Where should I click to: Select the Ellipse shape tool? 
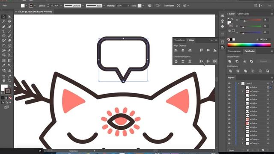[4, 36]
